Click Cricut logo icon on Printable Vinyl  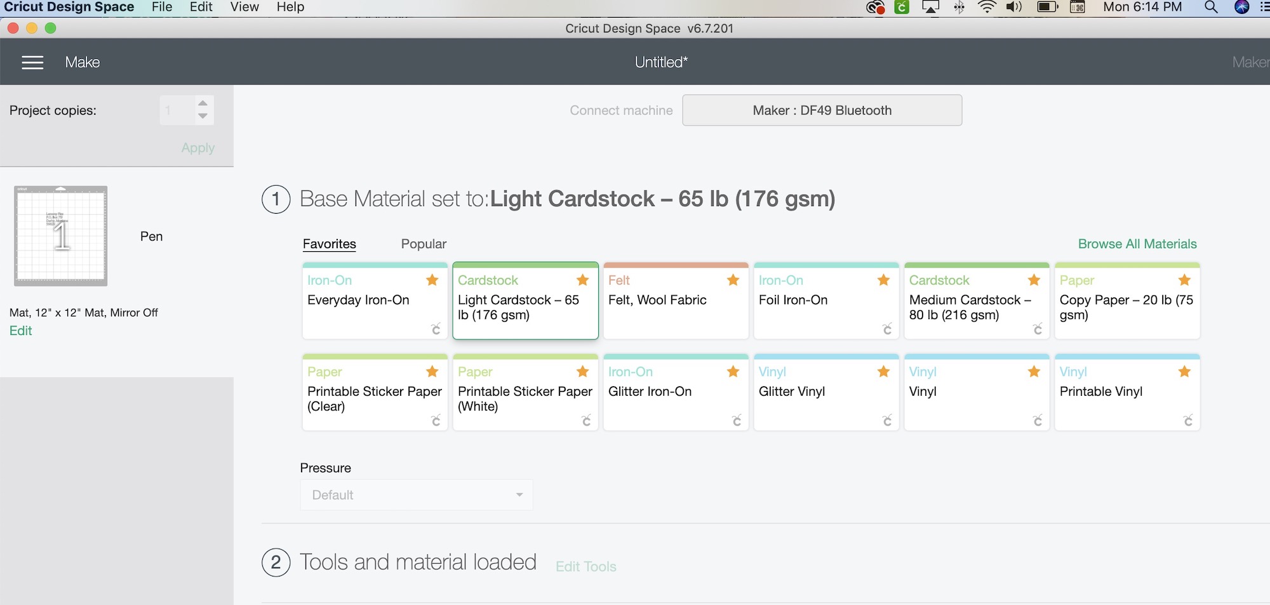pos(1188,420)
